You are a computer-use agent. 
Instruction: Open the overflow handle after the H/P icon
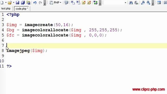point(100,3)
